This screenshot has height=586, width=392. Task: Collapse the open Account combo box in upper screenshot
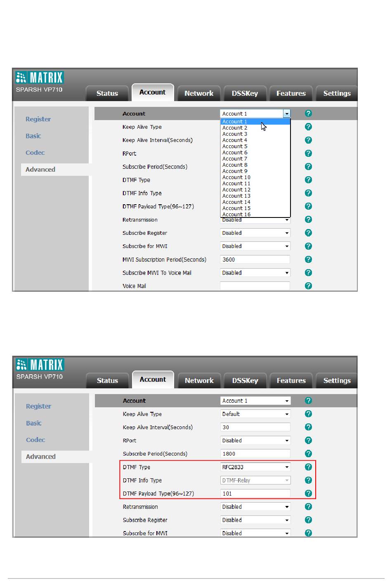255,113
